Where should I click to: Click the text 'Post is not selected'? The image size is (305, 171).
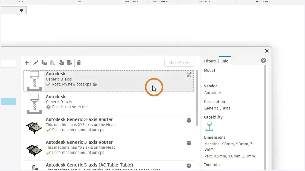pyautogui.click(x=70, y=107)
